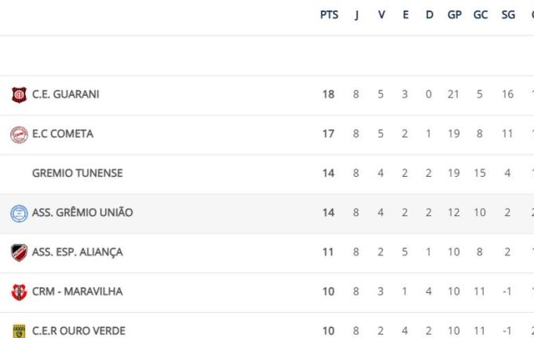The width and height of the screenshot is (534, 338).
Task: Open the E.C COMETA team name
Action: [62, 134]
